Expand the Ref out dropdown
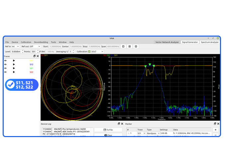The width and height of the screenshot is (225, 167). [x=35, y=47]
